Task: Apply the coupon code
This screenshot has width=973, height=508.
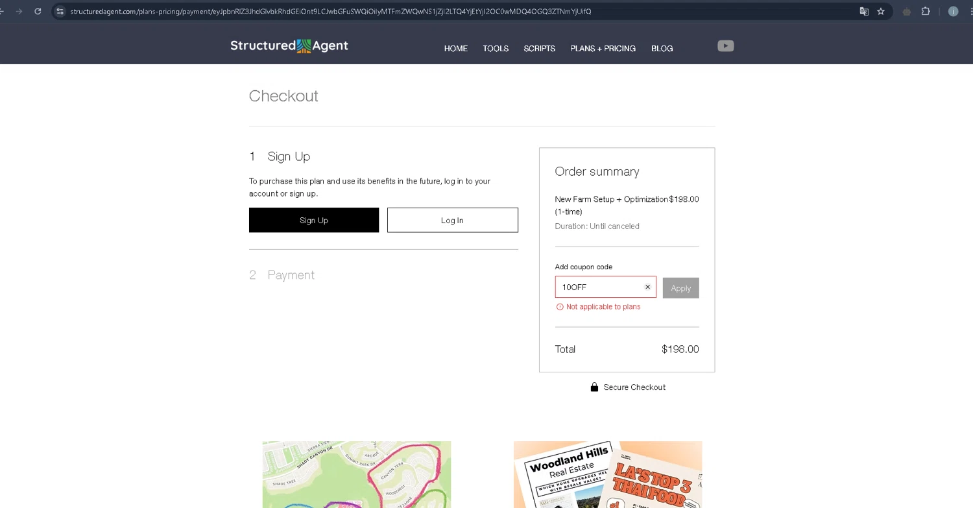Action: point(681,288)
